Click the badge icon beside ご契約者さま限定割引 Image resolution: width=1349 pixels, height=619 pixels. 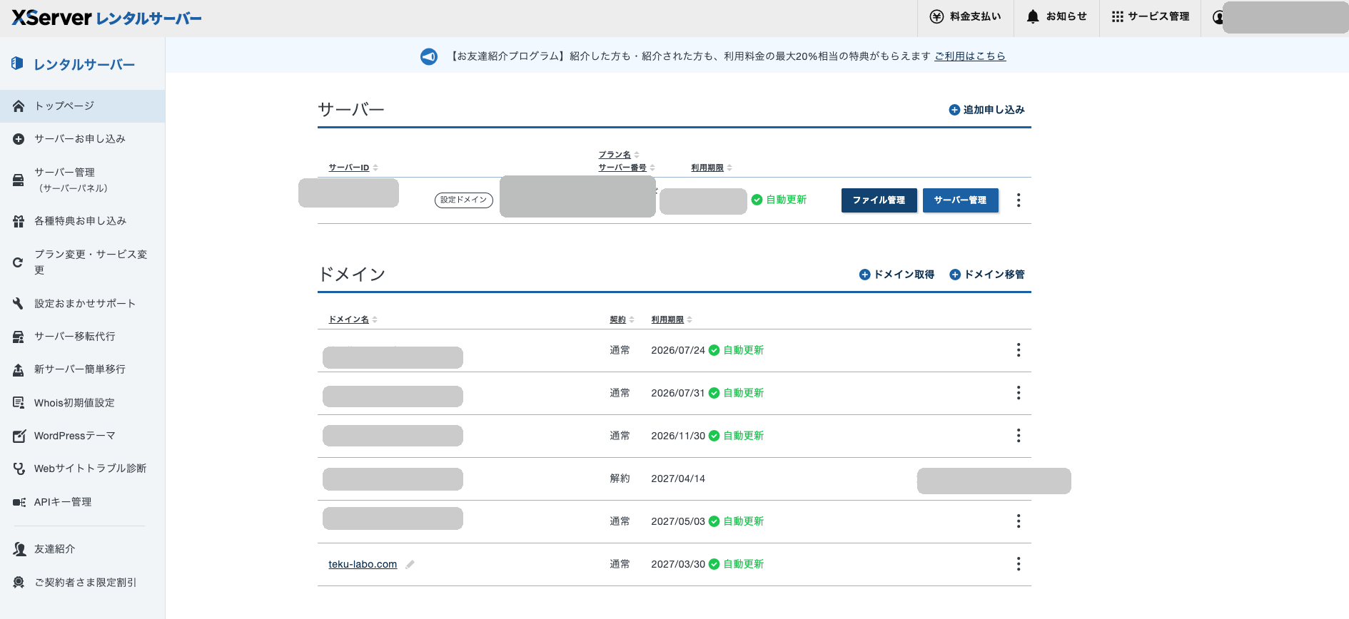click(x=19, y=583)
